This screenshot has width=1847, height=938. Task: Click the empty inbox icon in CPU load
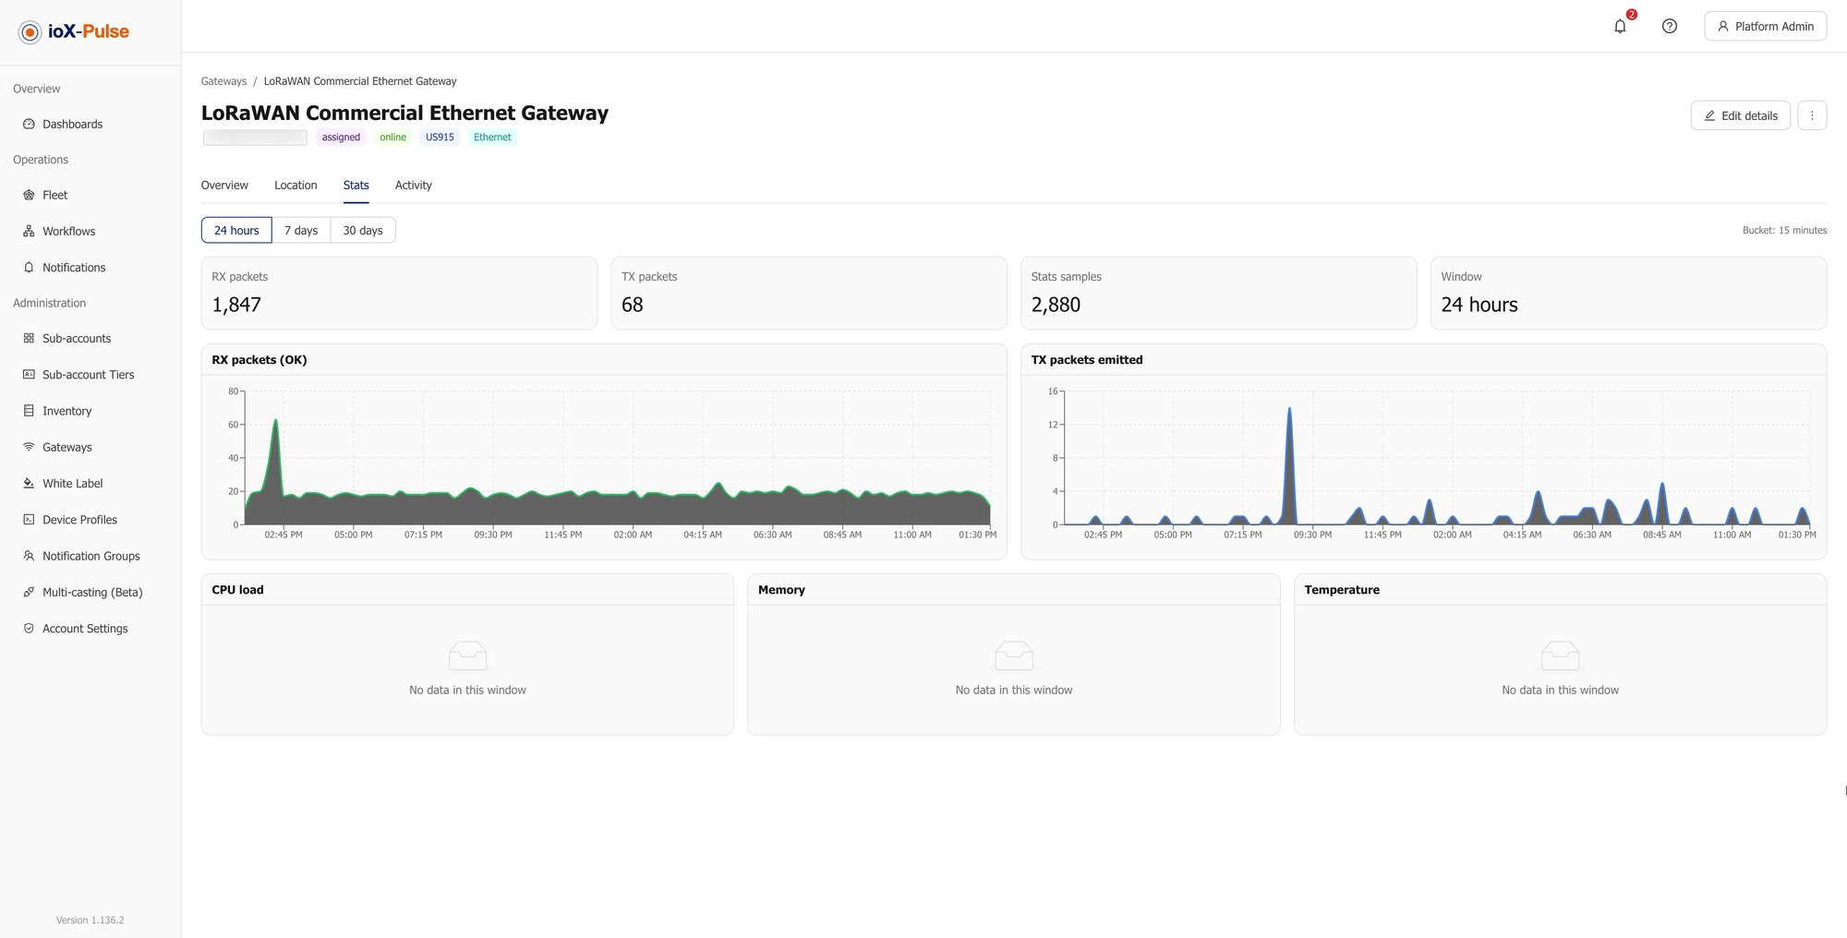pyautogui.click(x=467, y=655)
